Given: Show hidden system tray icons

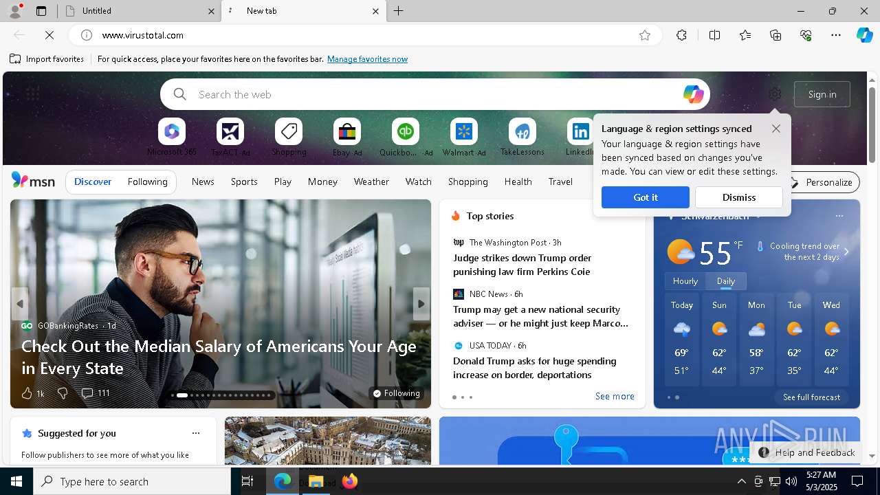Looking at the screenshot, I should (x=741, y=481).
